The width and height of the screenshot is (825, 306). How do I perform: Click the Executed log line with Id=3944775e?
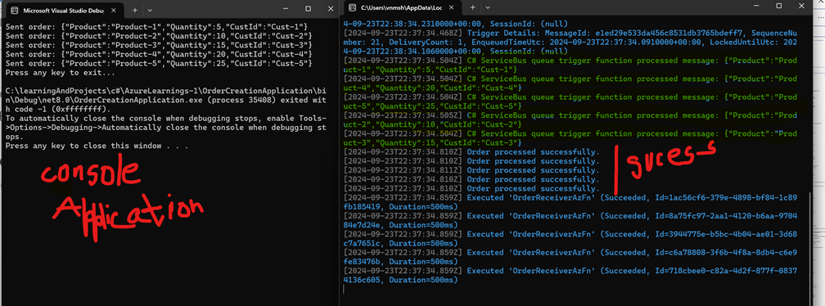pos(570,239)
